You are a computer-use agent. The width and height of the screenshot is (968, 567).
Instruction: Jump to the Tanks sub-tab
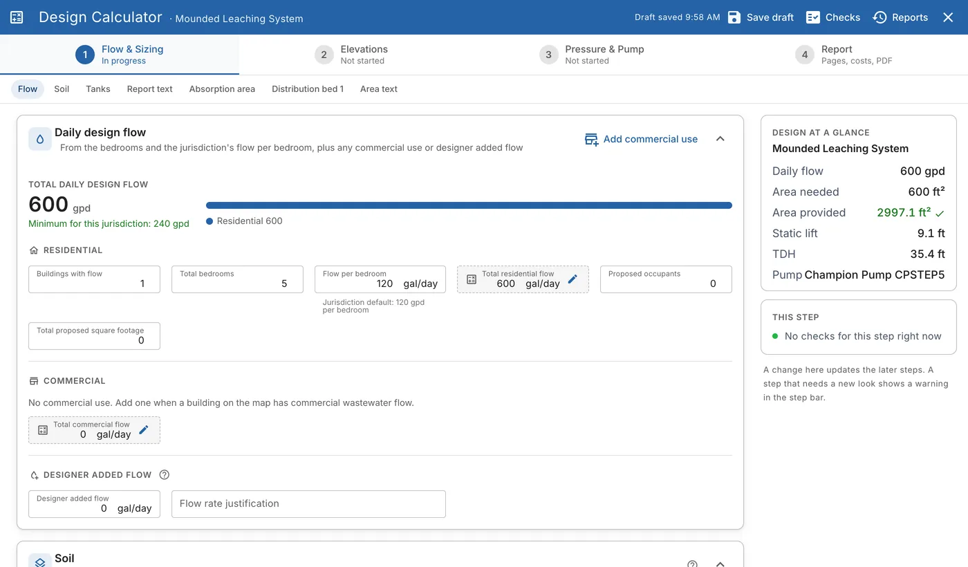(x=98, y=89)
